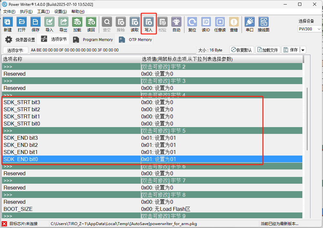Click the 选项字节 label button
Image resolution: width=323 pixels, height=228 pixels.
16,50
